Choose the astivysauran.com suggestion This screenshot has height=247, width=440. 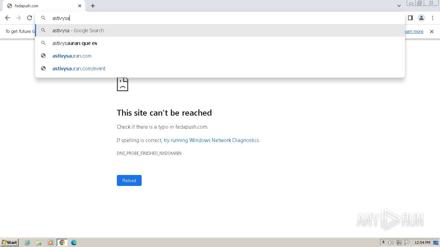[x=220, y=56]
